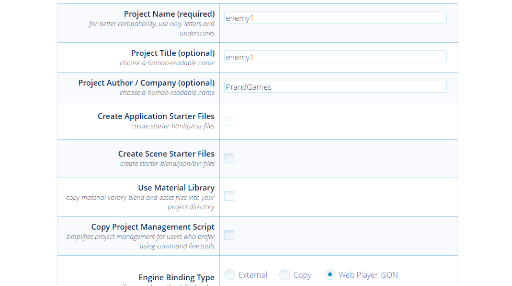Screen dimensions: 512x286
Task: Click the 'Web Player JSON' label text
Action: pos(368,275)
